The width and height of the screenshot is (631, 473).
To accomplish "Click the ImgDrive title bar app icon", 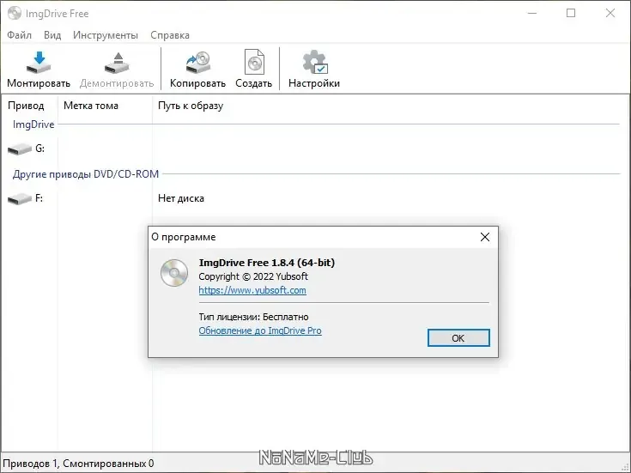I will [x=15, y=13].
